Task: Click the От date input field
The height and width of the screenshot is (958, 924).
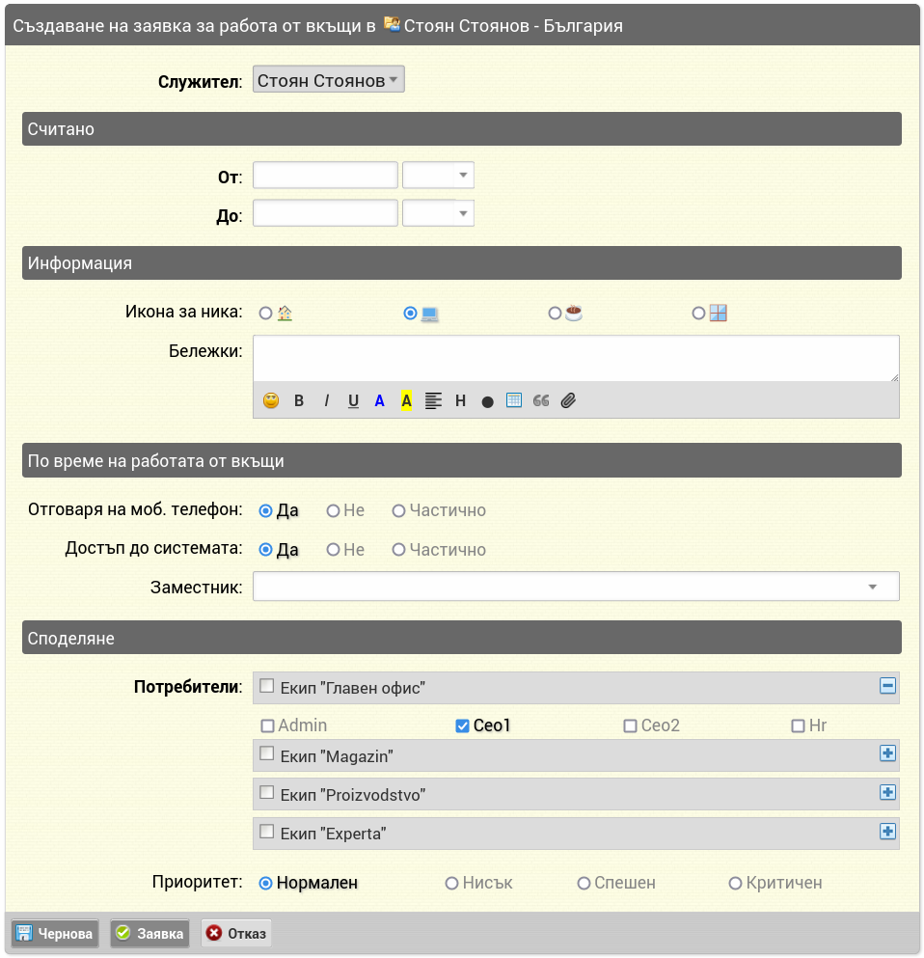Action: point(325,176)
